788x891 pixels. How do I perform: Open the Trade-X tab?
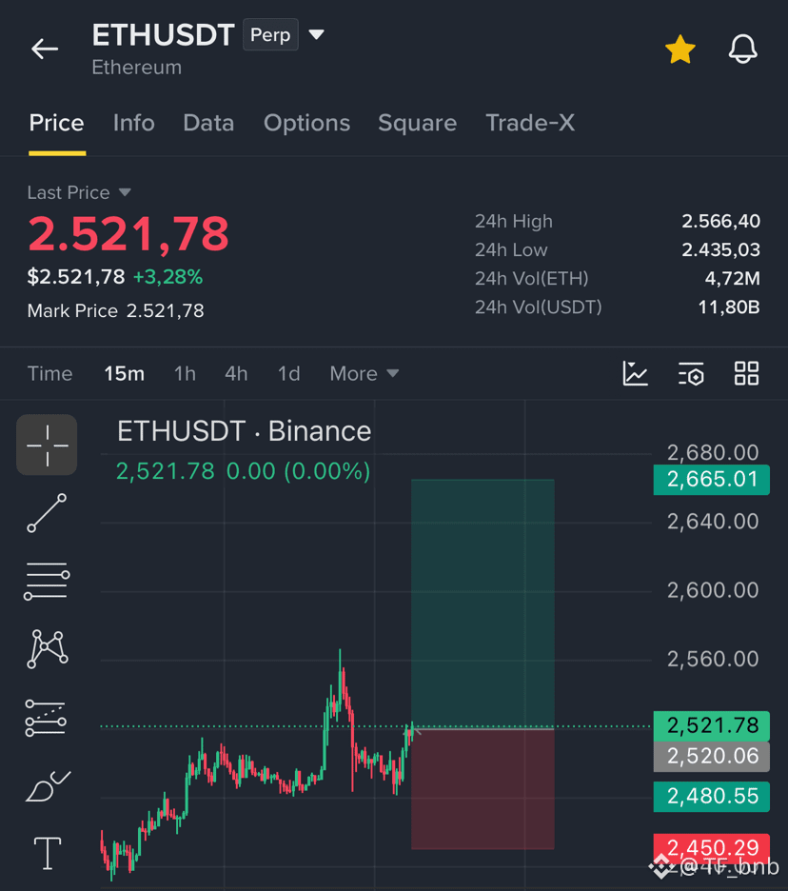click(530, 123)
